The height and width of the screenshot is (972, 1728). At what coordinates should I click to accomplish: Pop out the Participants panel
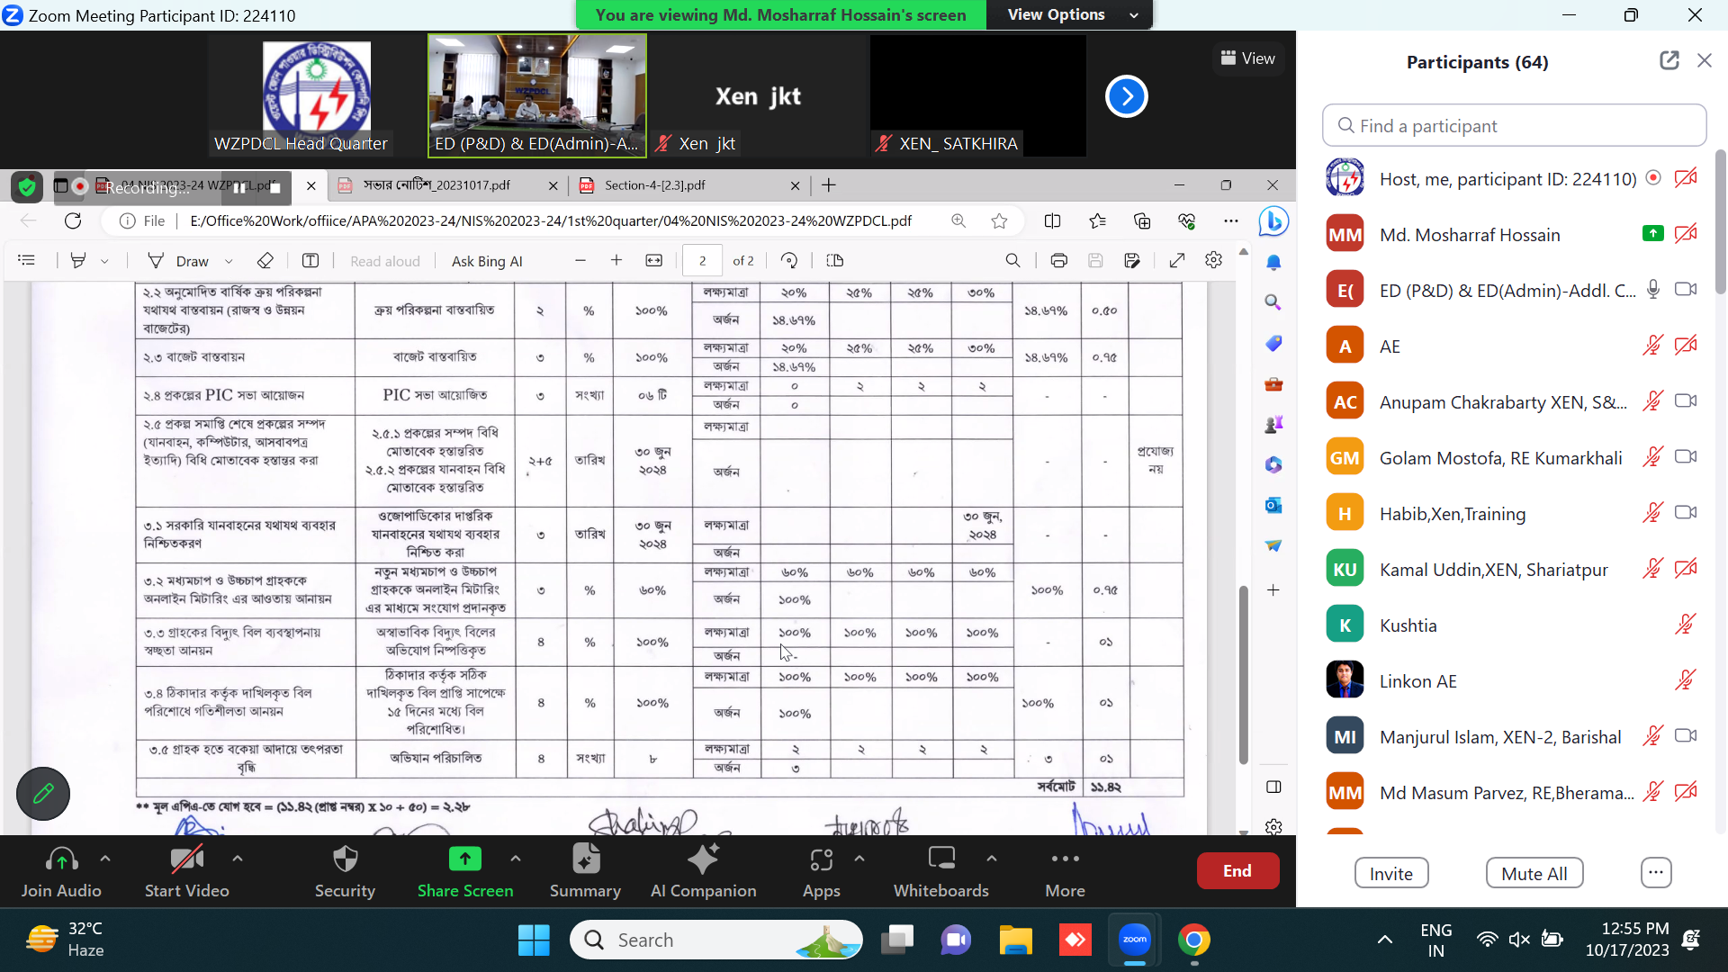point(1669,61)
